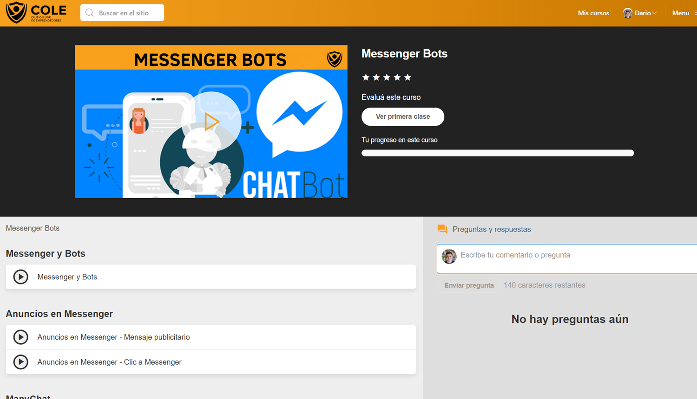
Task: Click Dario's profile avatar in header
Action: click(628, 13)
